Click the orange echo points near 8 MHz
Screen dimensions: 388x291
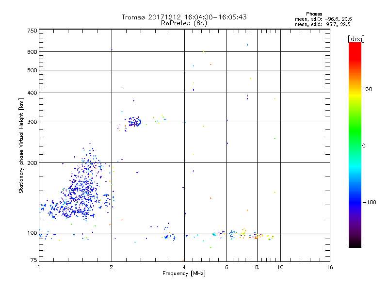click(258, 237)
